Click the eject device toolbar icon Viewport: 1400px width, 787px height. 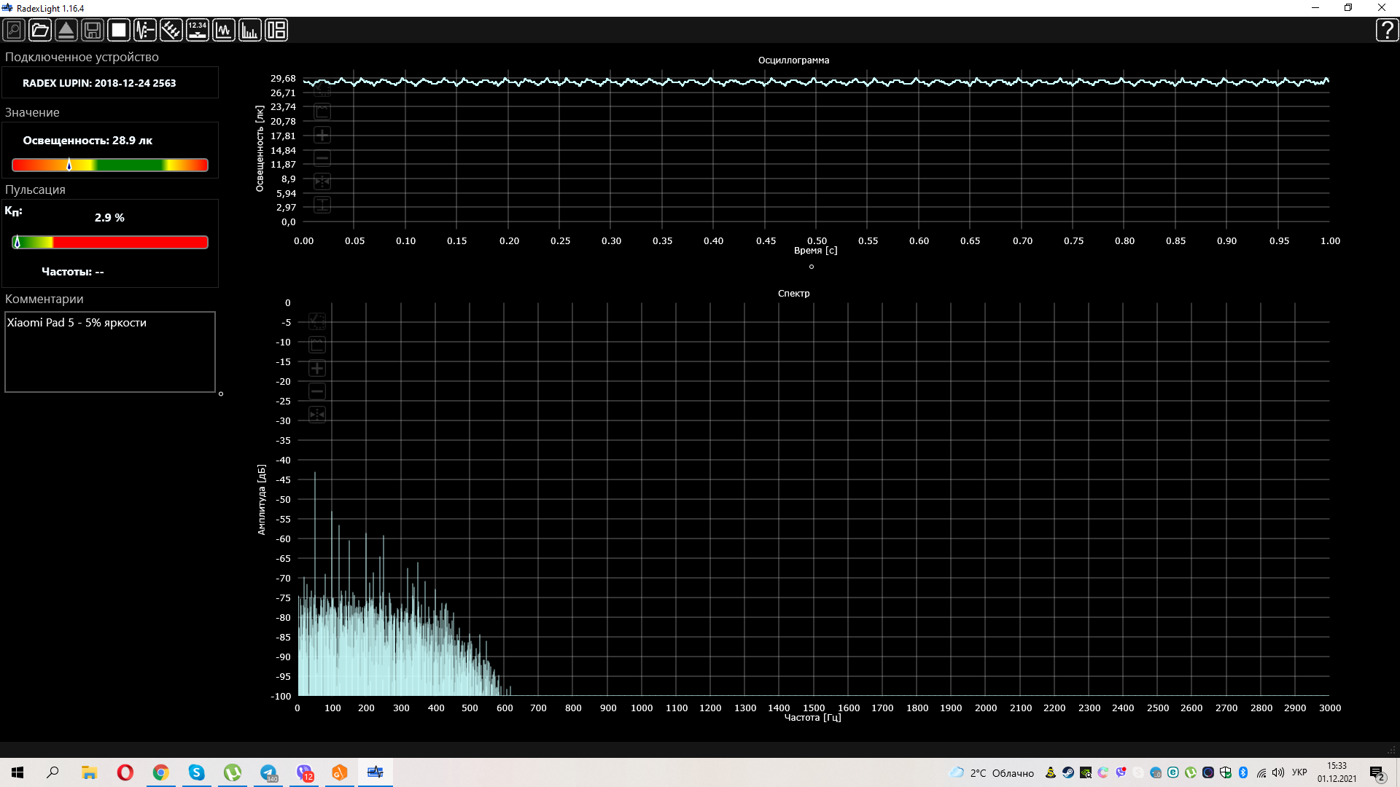[x=66, y=30]
